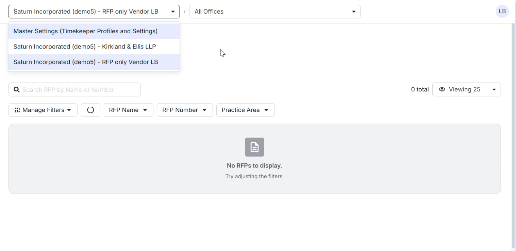Choose Saturn Incorporated - Kirkland & Ellis LLP option

[x=94, y=47]
